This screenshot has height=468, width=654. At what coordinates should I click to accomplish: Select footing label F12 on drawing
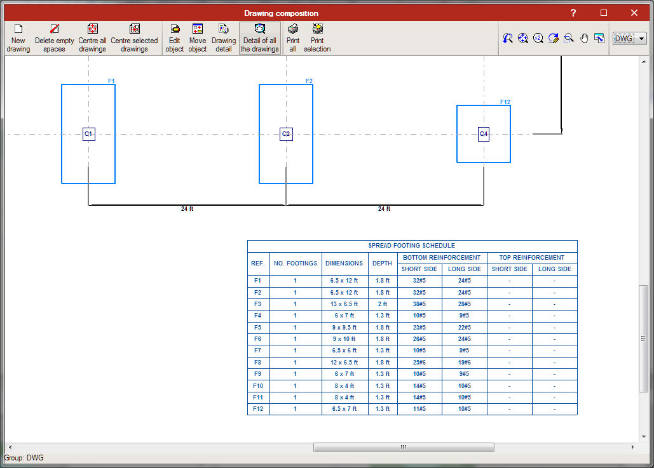(505, 102)
